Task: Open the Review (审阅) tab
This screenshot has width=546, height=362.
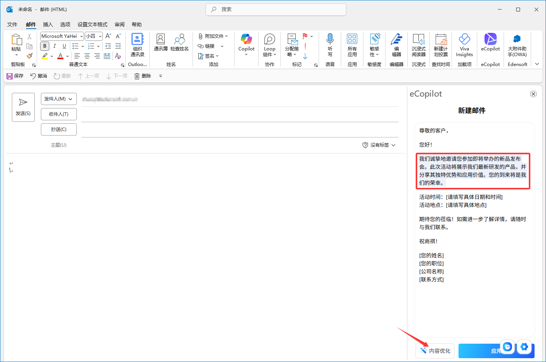Action: 120,24
